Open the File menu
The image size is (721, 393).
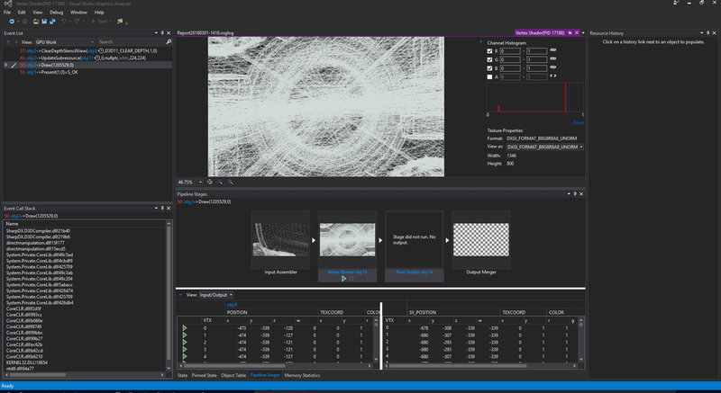(7, 13)
